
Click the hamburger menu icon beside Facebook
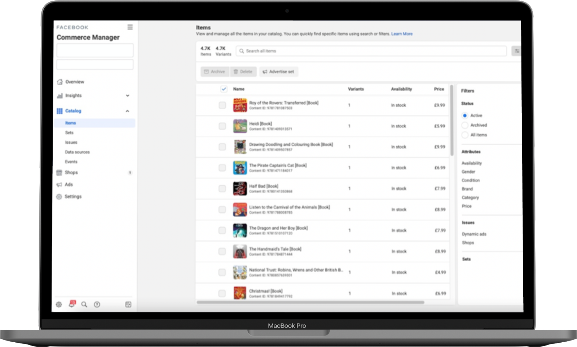pyautogui.click(x=130, y=27)
